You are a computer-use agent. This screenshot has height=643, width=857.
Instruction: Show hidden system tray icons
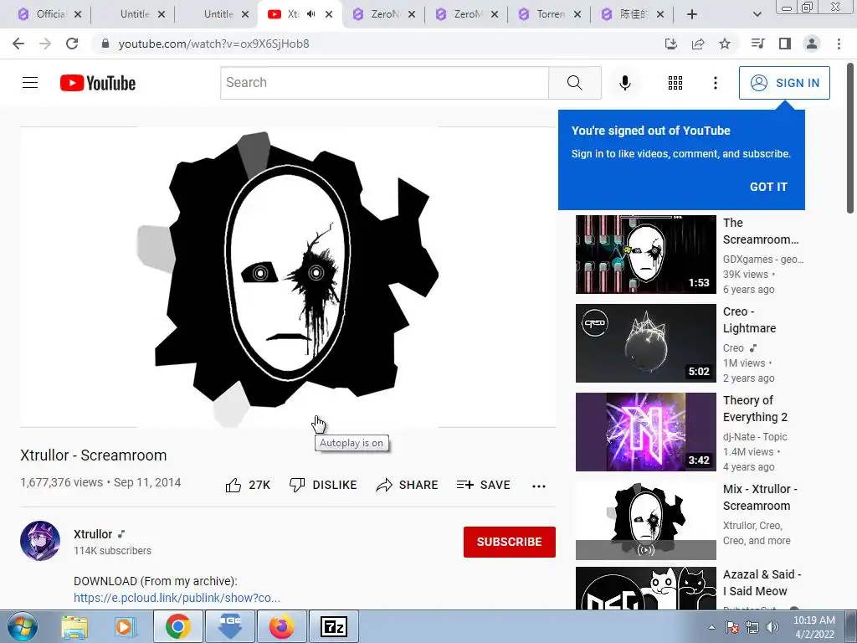pos(711,627)
